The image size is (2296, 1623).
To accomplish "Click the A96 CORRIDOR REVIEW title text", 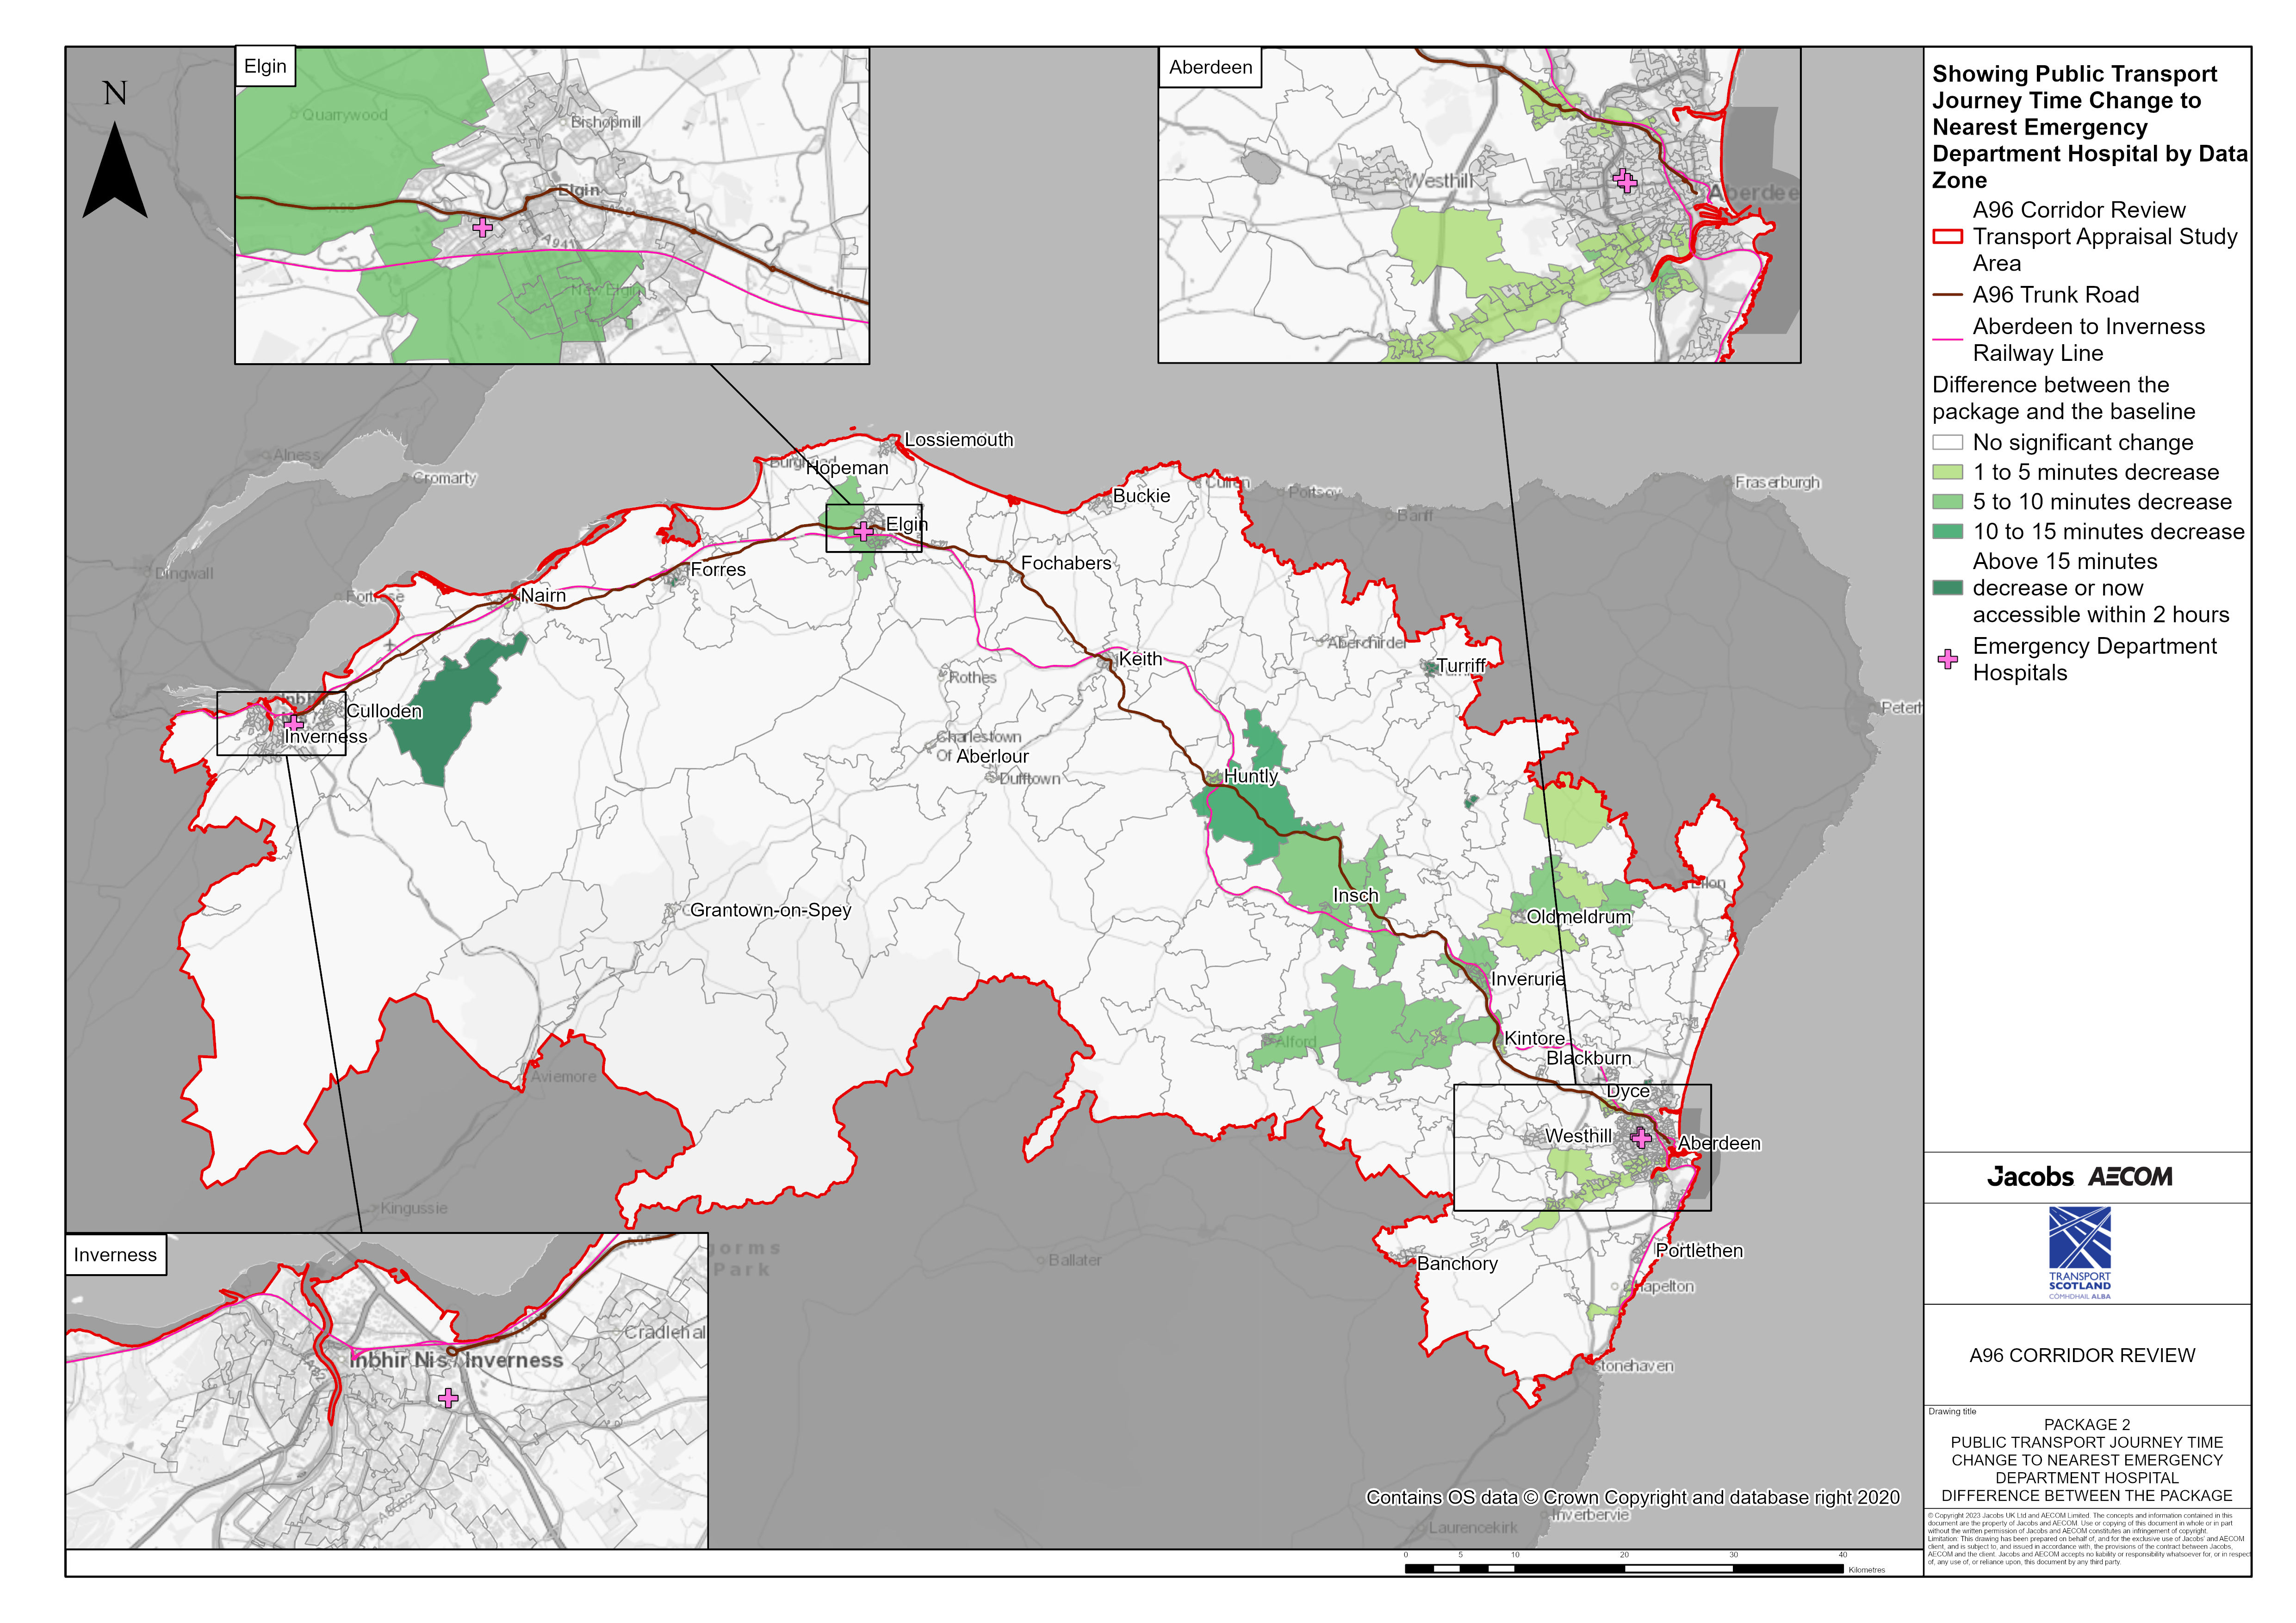I will point(2082,1355).
